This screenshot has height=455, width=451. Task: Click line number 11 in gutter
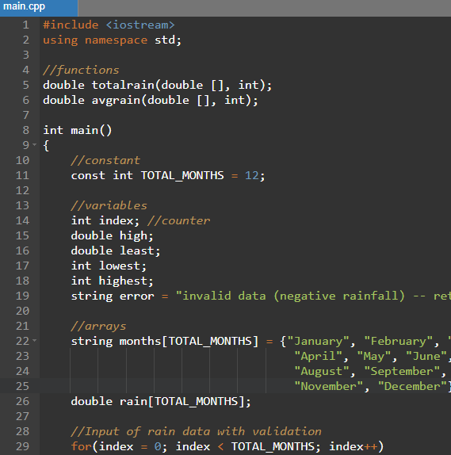[x=22, y=175]
